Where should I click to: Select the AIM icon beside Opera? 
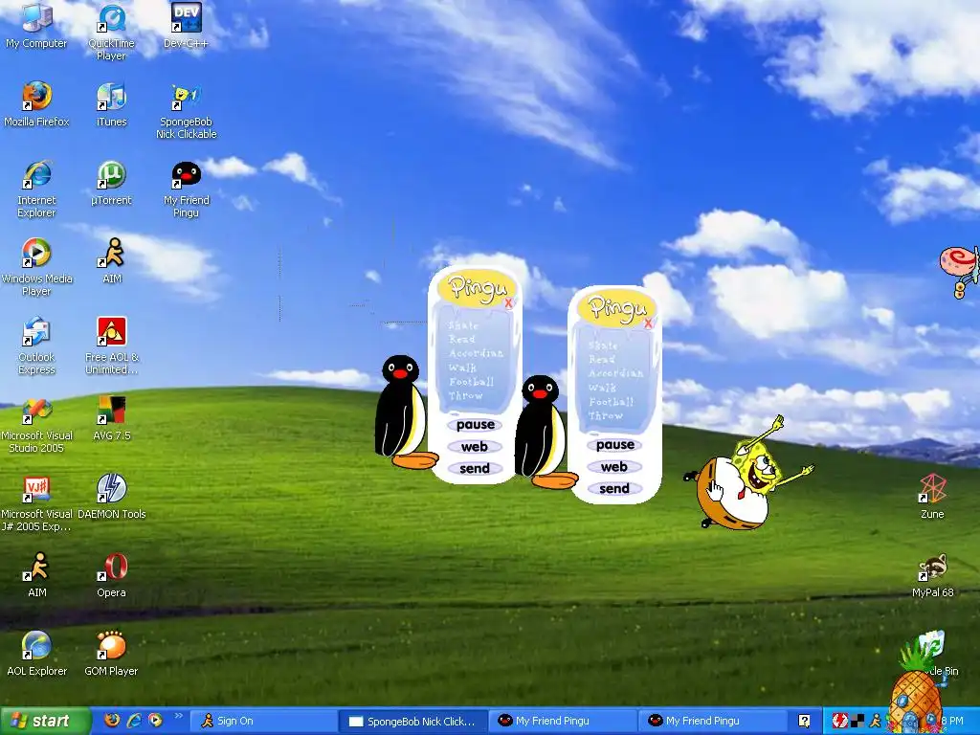point(36,574)
